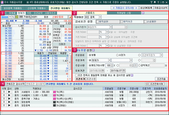The height and width of the screenshot is (115, 169).
Task: Pin the window with the pushpin icon
Action: [x=155, y=2]
